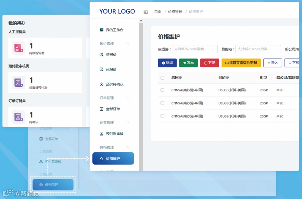The image size is (302, 199).
Task: Open 全部订单 in the sidebar
Action: (113, 109)
